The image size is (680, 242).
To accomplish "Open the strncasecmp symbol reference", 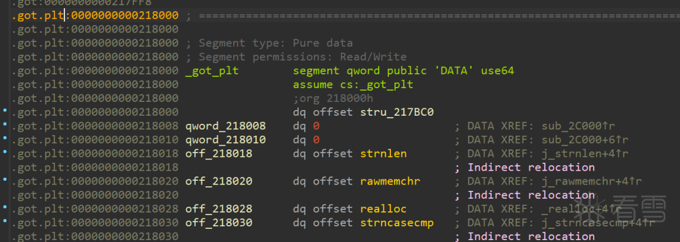I will [397, 223].
